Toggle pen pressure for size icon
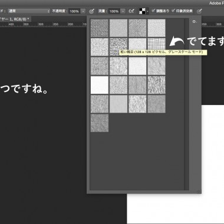The image size is (224, 224). pos(199,11)
